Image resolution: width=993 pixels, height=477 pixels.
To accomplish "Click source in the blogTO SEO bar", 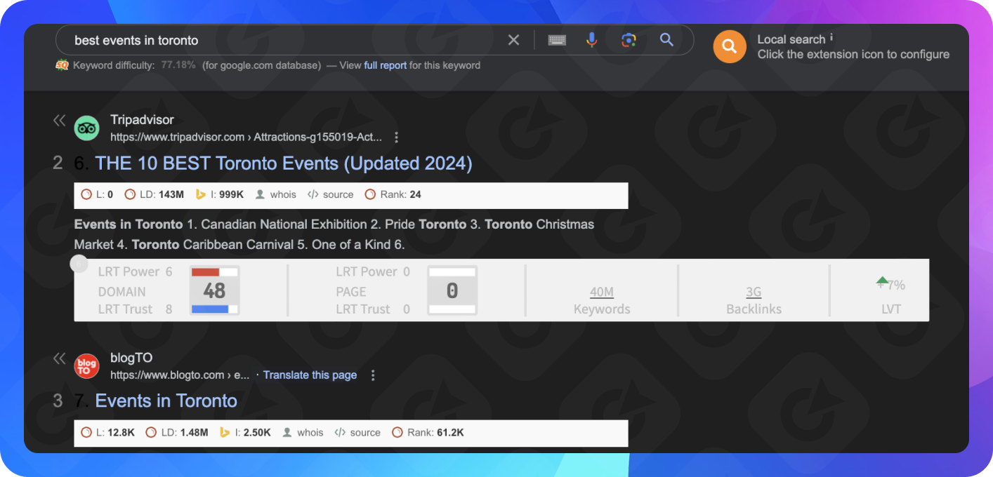I will (357, 433).
